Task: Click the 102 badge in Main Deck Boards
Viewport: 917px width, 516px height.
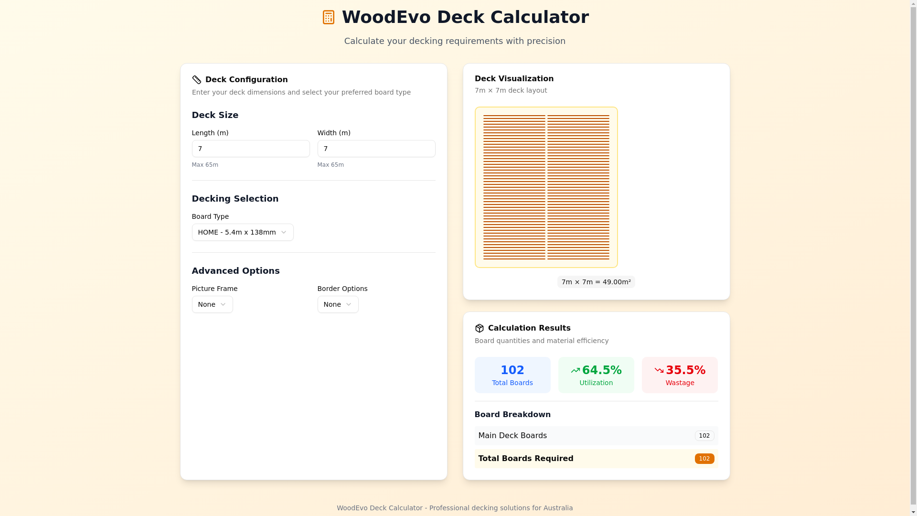Action: 704,436
